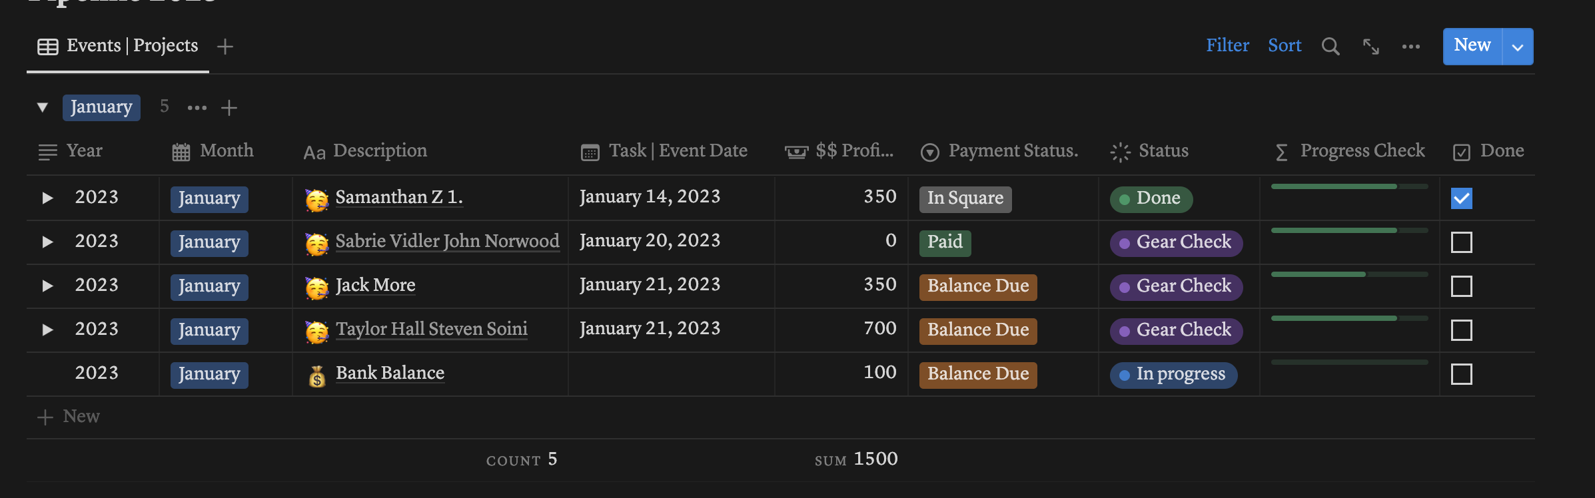Click the Gear Check status for Jack More
1595x498 pixels.
(x=1176, y=286)
